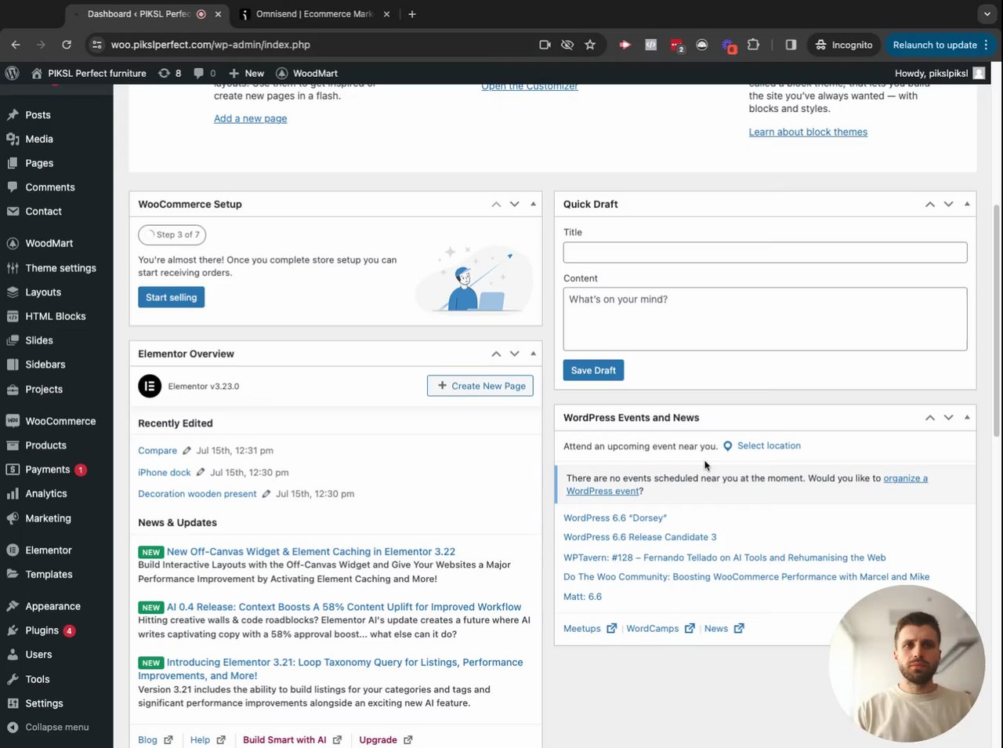Open Learn about block themes link
This screenshot has width=1003, height=748.
[808, 132]
